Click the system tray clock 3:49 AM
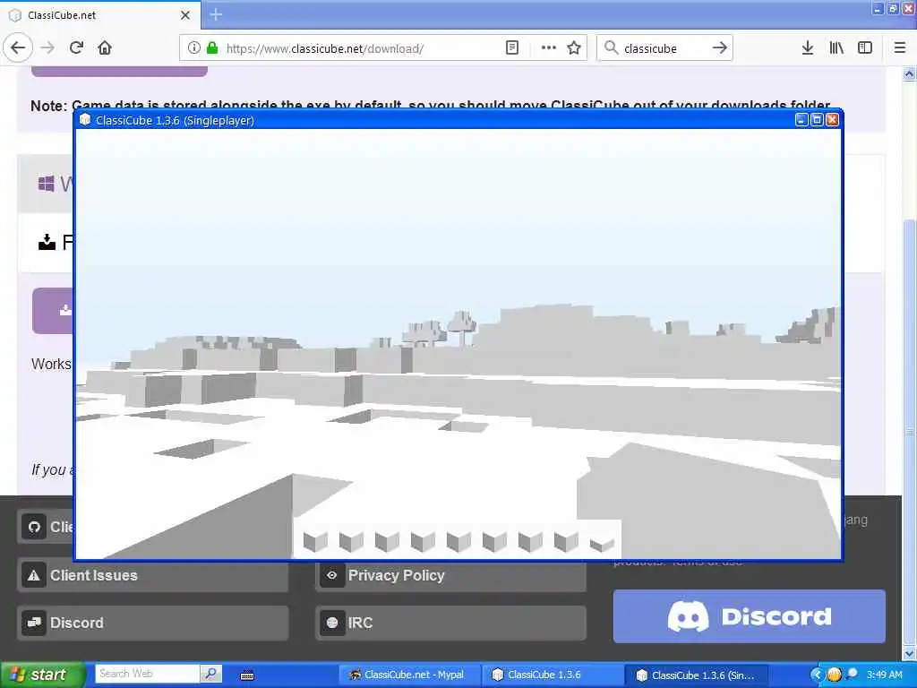The height and width of the screenshot is (688, 917). click(884, 675)
